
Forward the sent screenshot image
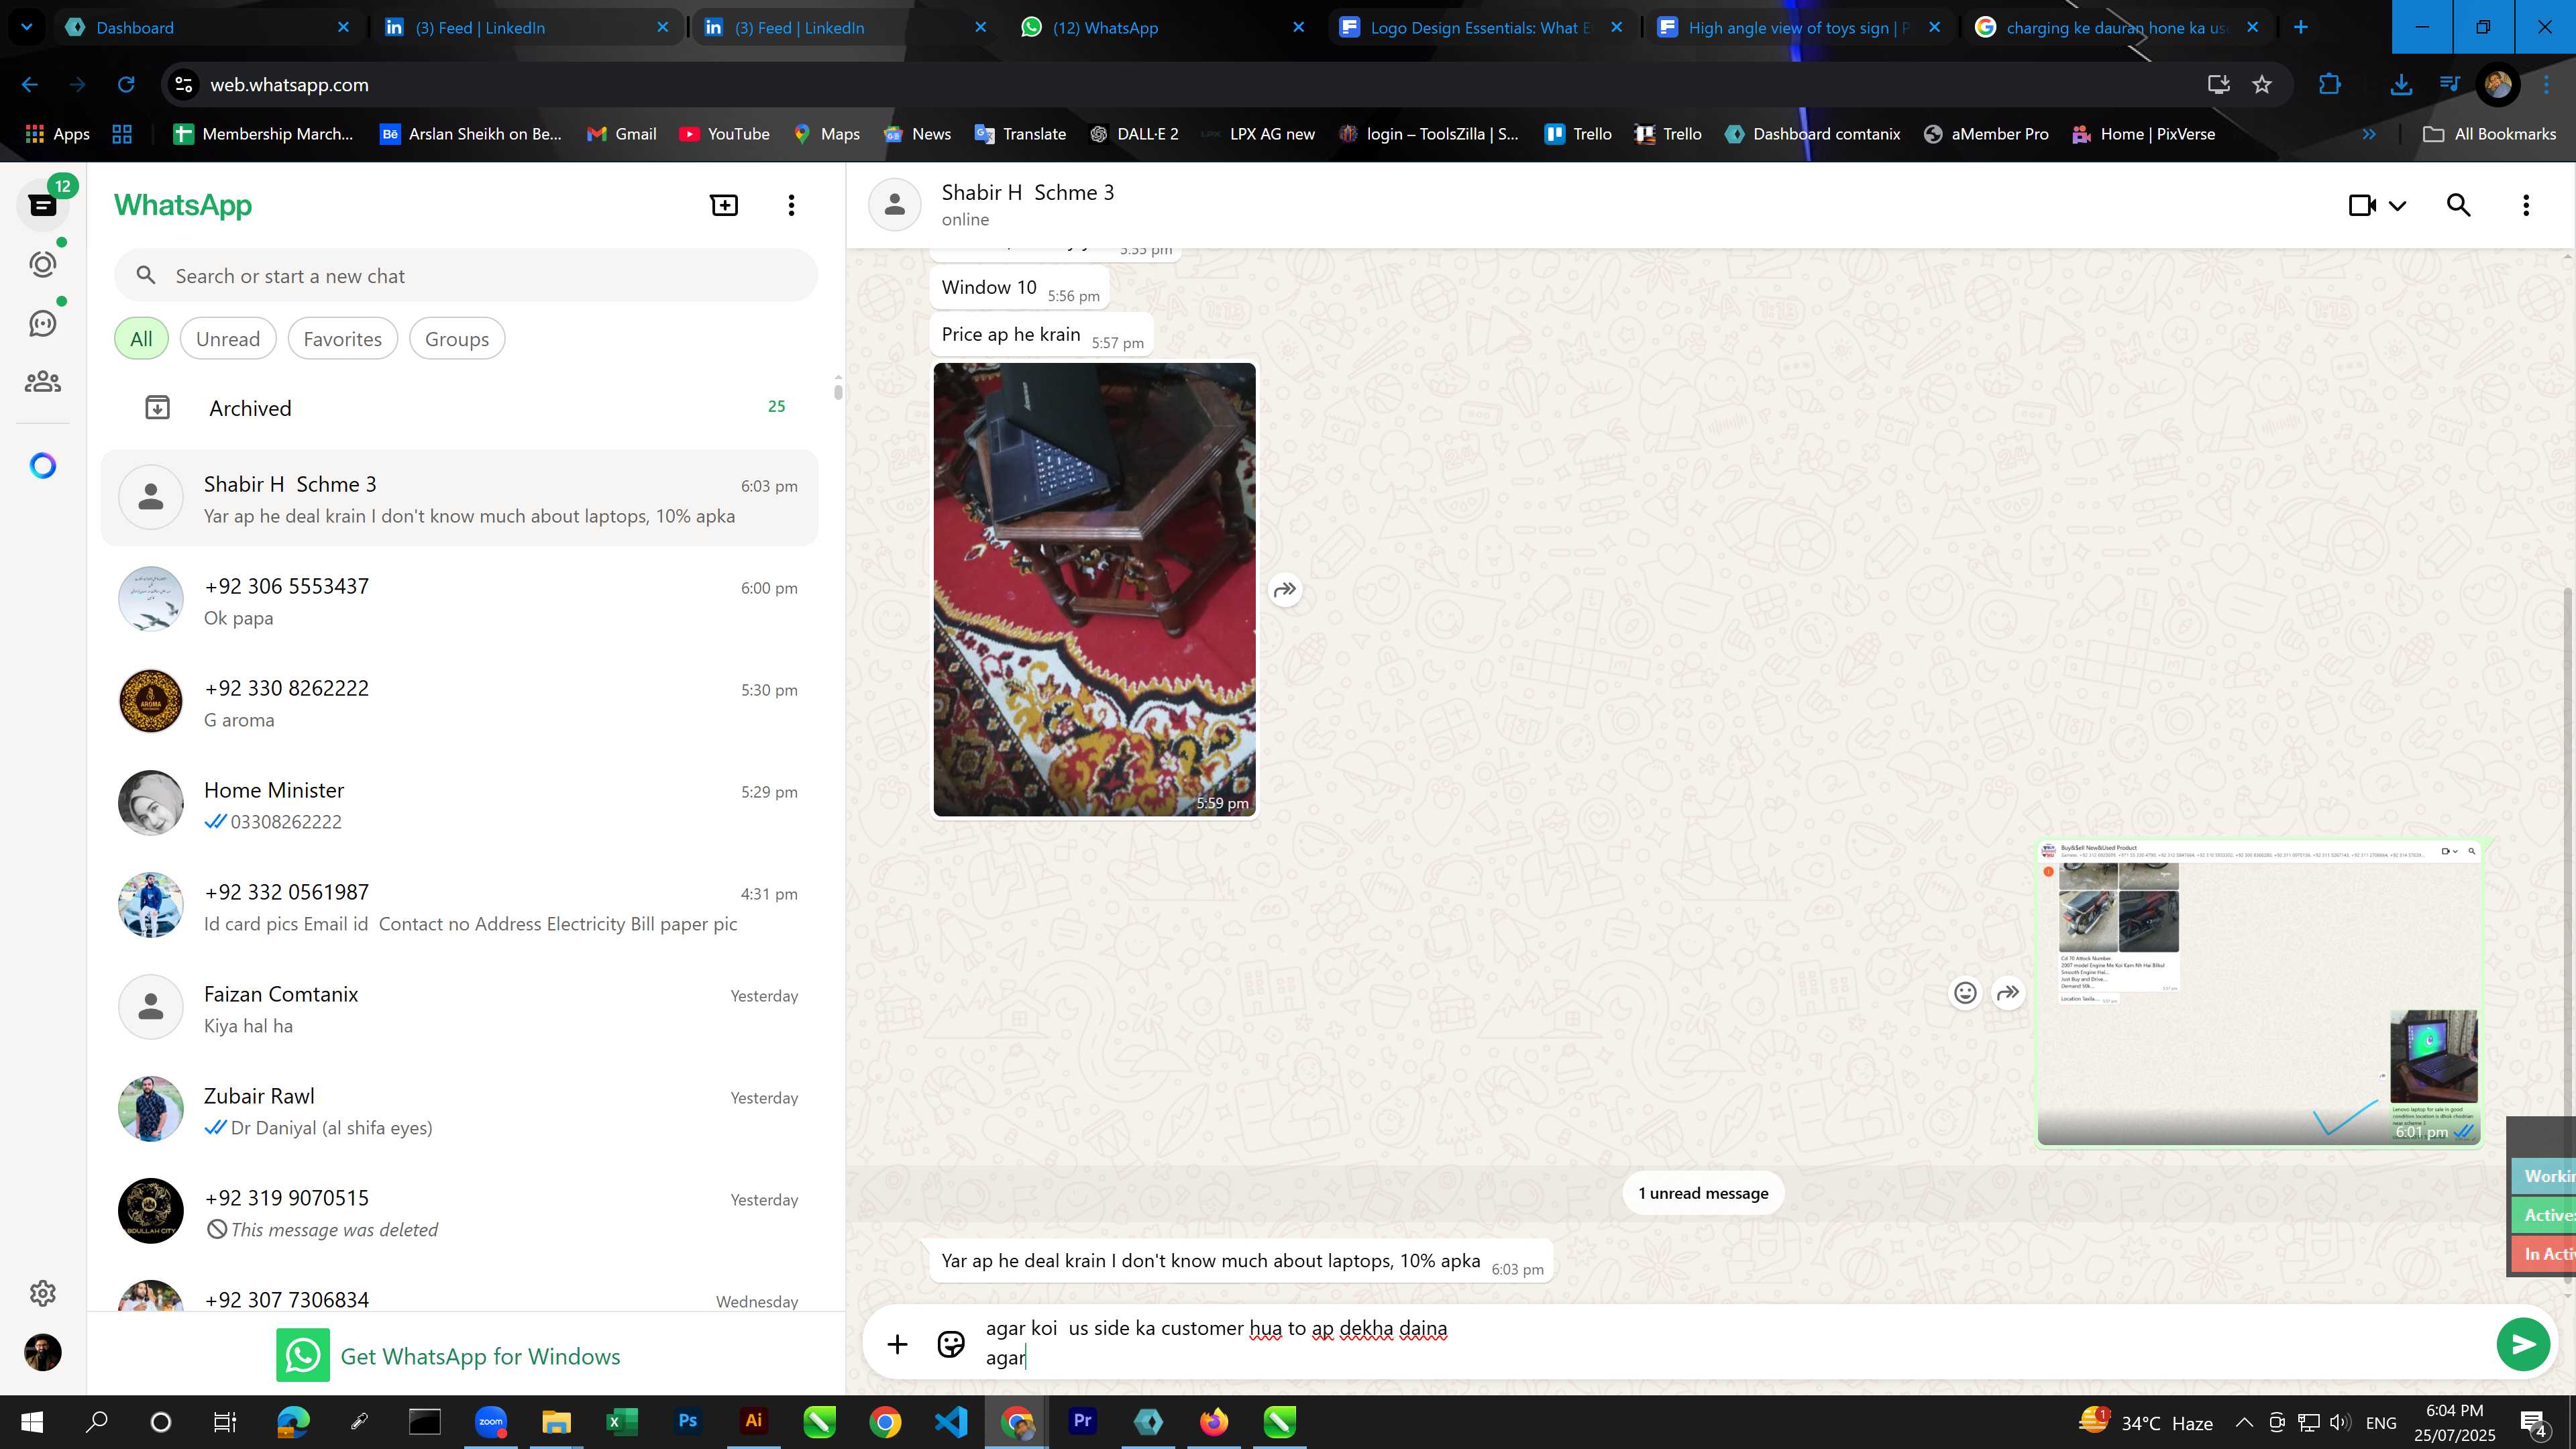tap(2008, 992)
